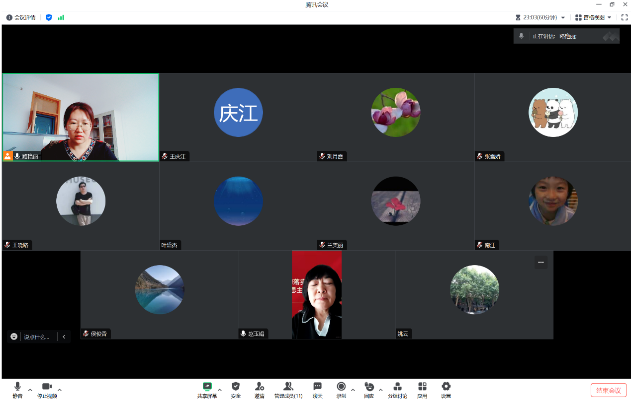Expand audio options arrow beside 静音
Screen dimensions: 631x403
tap(30, 390)
